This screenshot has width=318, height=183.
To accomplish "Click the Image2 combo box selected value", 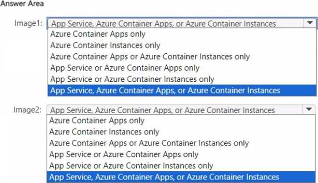I will 162,110.
